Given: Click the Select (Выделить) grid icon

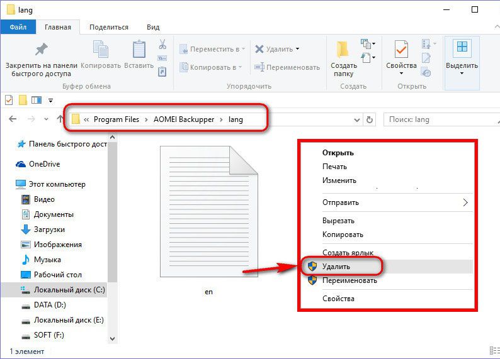Looking at the screenshot, I should pyautogui.click(x=462, y=48).
